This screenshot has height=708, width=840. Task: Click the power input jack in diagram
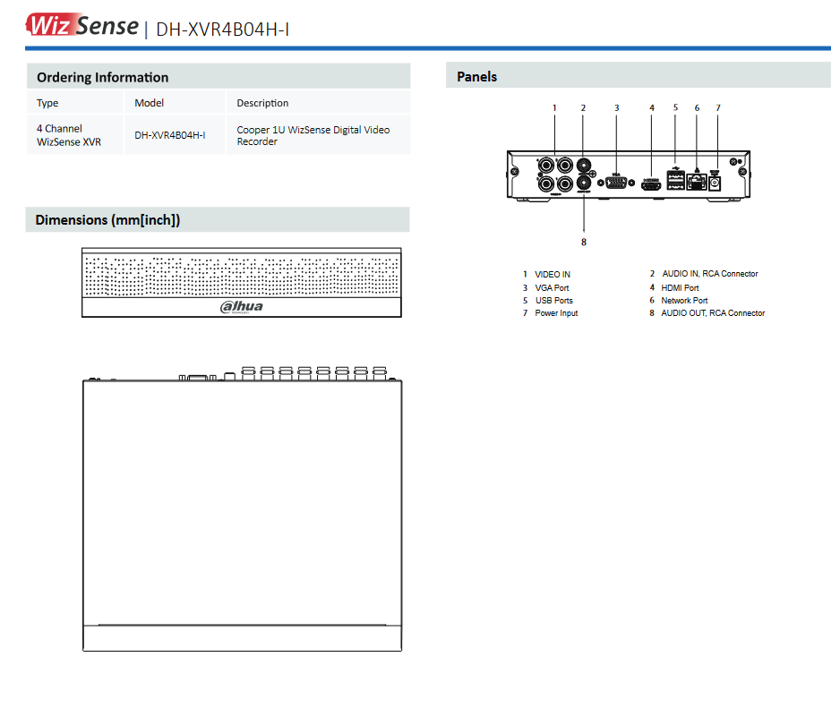715,183
